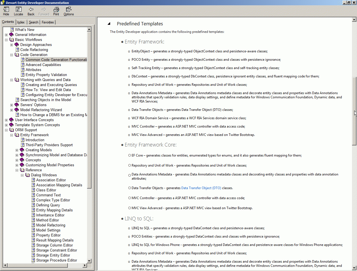Click the page icon beside Code Refactoring
This screenshot has height=271, width=357.
pyautogui.click(x=17, y=50)
